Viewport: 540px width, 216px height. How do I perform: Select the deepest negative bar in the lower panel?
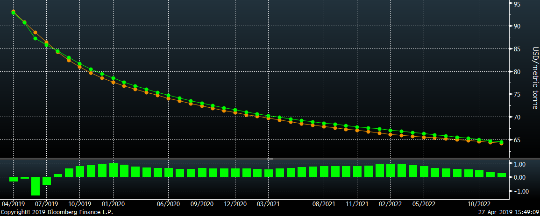36,186
